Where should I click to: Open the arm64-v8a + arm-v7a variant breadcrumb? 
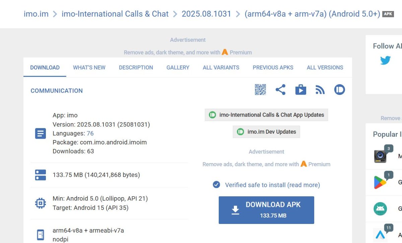coord(312,14)
